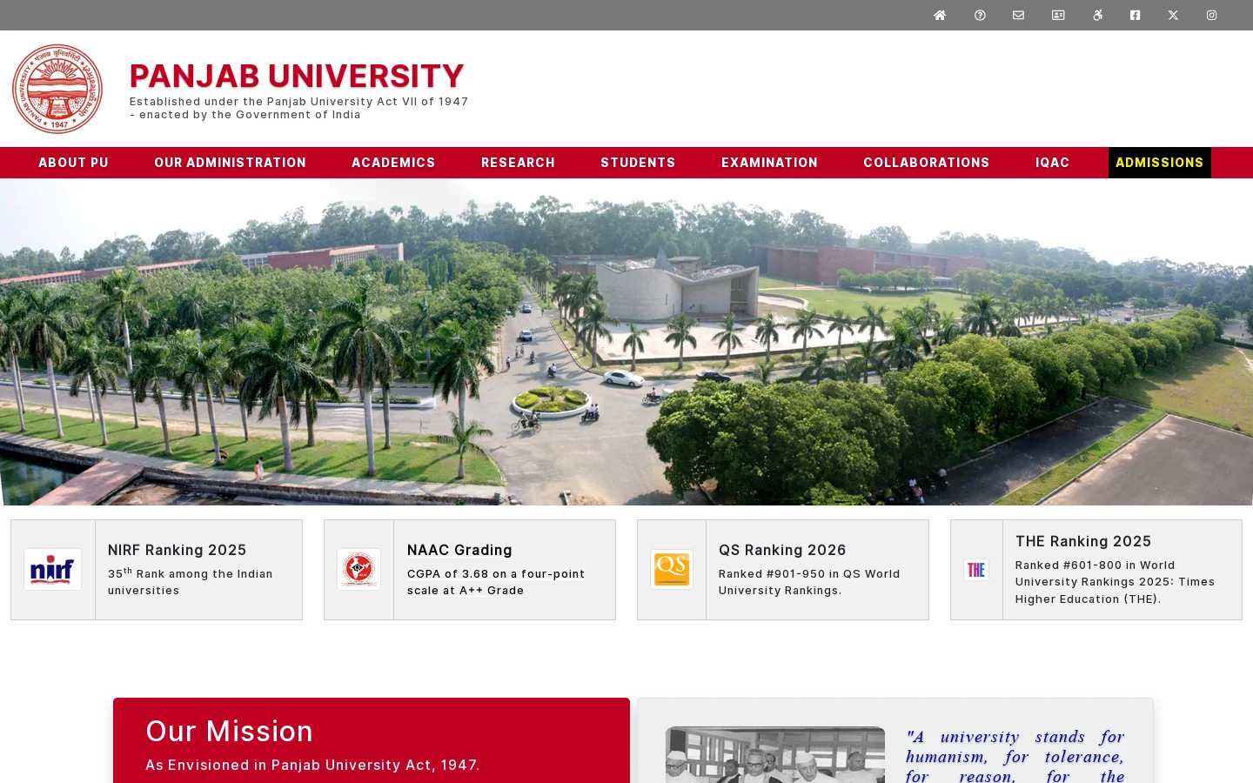Click the Our Mission heading
Screen dimensions: 1253x783
click(x=230, y=732)
